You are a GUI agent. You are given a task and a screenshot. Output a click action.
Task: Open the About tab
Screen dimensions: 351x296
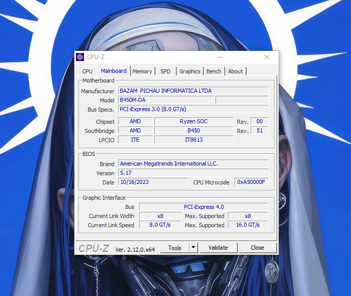(x=235, y=71)
